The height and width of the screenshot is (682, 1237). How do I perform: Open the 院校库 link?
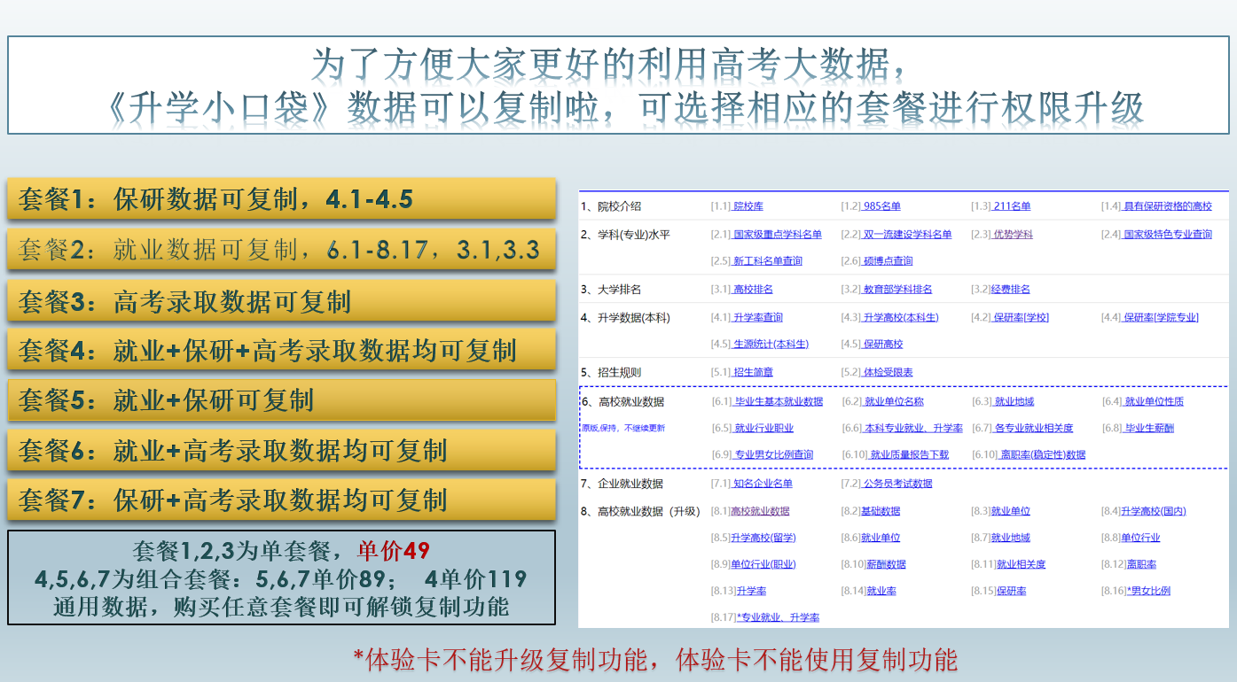748,206
